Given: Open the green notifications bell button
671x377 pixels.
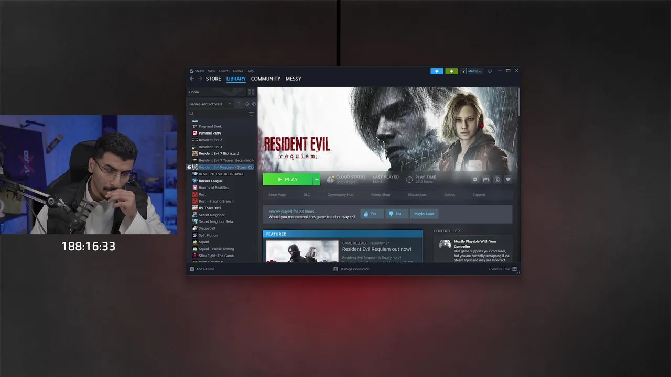Looking at the screenshot, I should tap(451, 71).
